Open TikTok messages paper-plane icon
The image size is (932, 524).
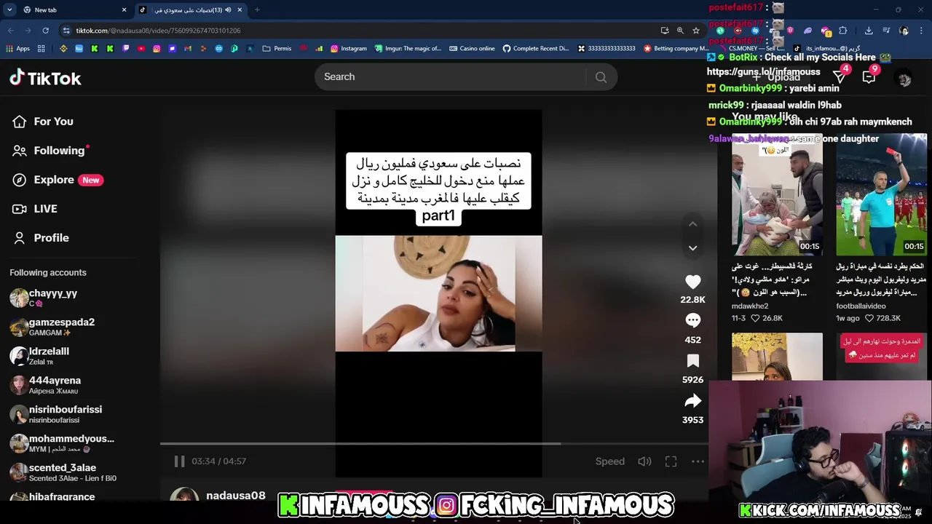coord(840,77)
